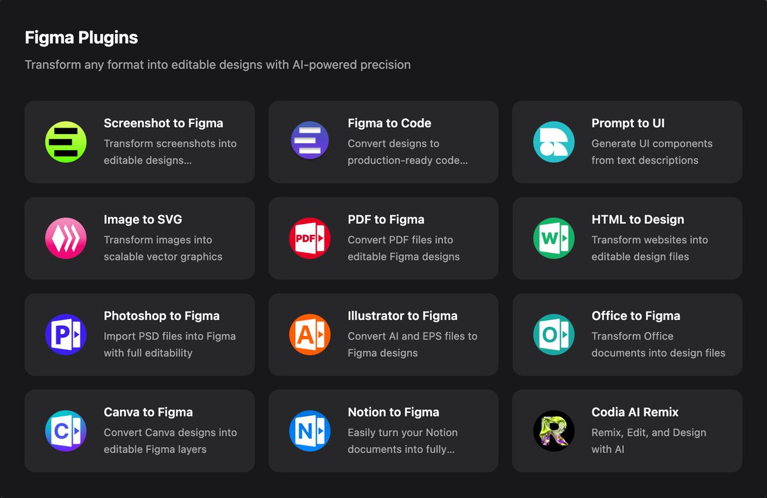The height and width of the screenshot is (498, 767).
Task: Click the Canva to Figma icon
Action: pos(66,431)
